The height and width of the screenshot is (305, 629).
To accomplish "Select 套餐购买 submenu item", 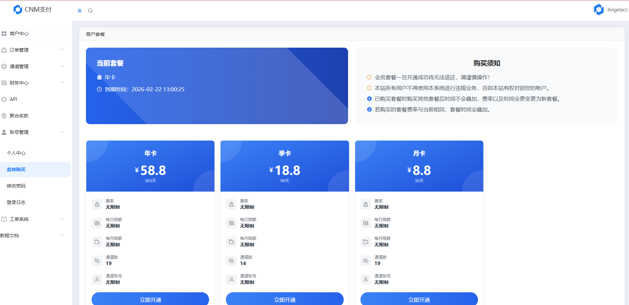I will [x=35, y=169].
